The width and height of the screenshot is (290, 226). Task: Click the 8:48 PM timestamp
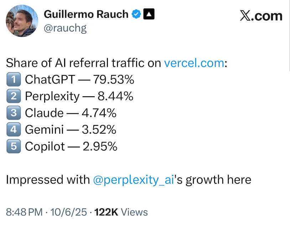25,212
